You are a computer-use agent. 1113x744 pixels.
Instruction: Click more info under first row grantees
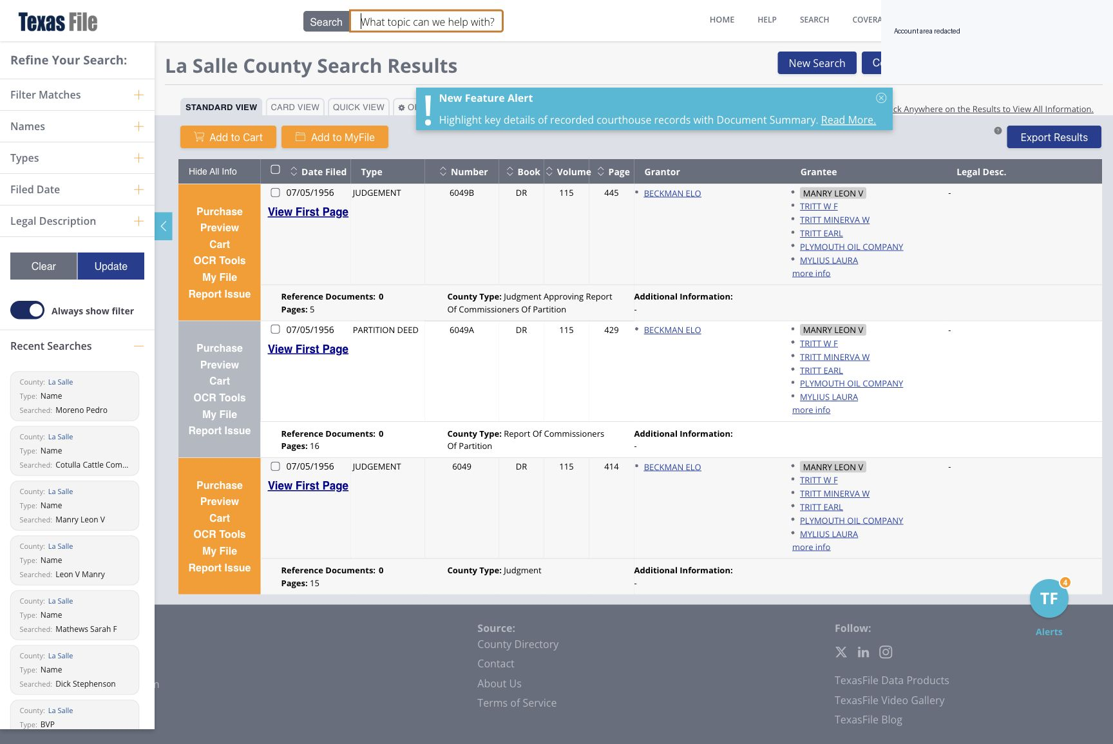pos(811,273)
